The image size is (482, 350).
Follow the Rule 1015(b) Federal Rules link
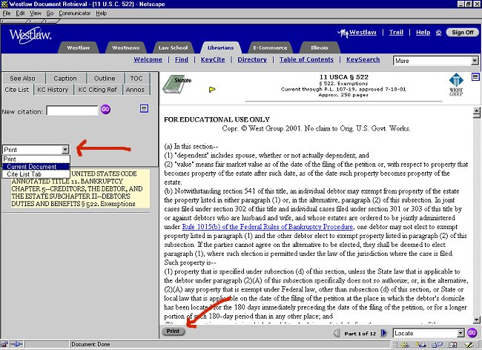(268, 227)
